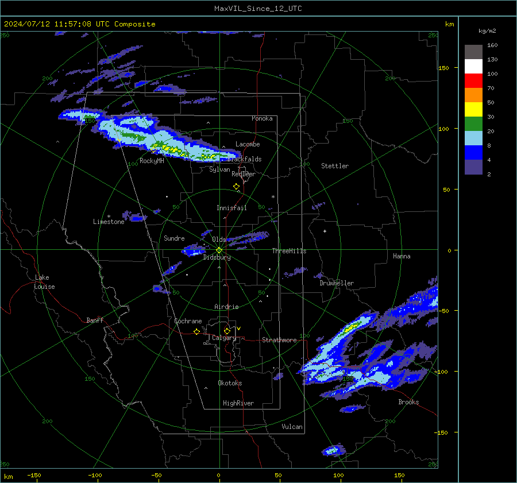Viewport: 517px width, 483px height.
Task: Click the blue 4-8 legend swatch
Action: [473, 152]
